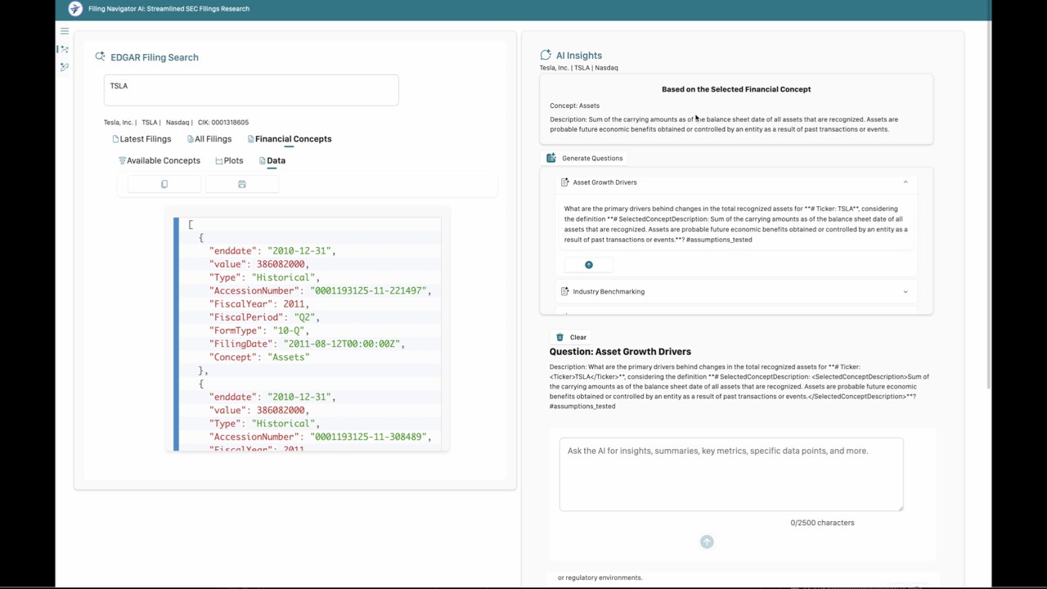This screenshot has width=1047, height=589.
Task: Click the trash icon next to Clear
Action: pyautogui.click(x=559, y=337)
